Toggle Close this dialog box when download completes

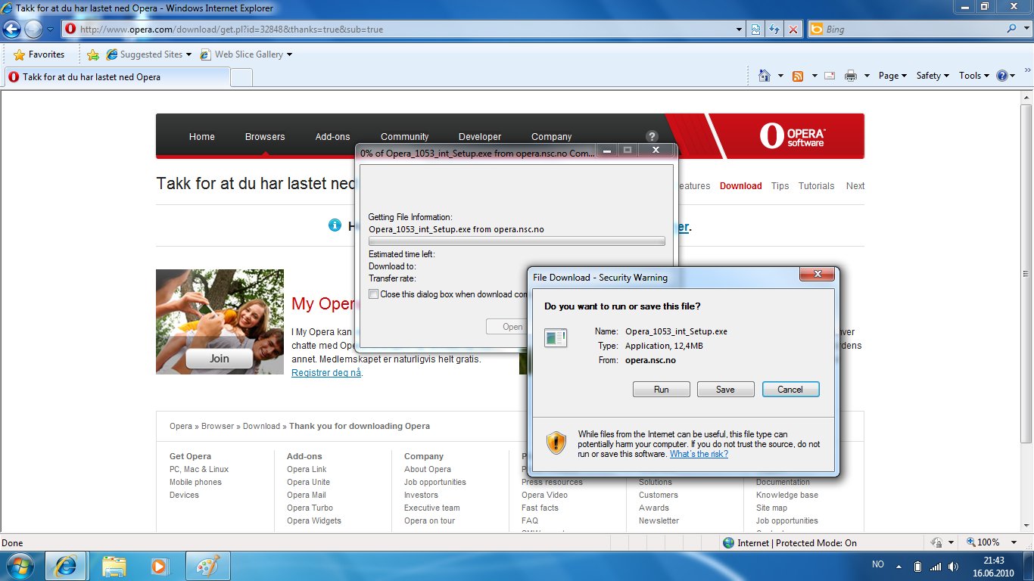(373, 294)
